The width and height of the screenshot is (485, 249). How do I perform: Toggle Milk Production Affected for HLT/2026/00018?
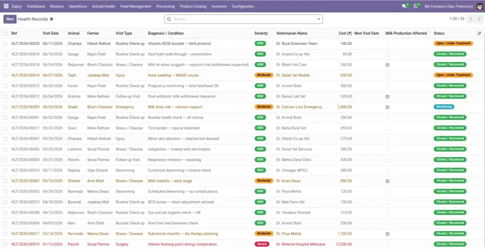click(387, 65)
